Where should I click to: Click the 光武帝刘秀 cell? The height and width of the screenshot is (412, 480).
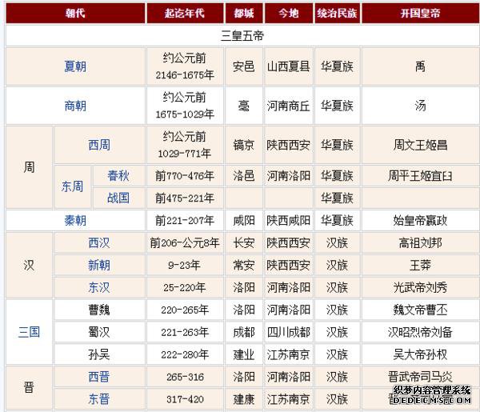(420, 287)
